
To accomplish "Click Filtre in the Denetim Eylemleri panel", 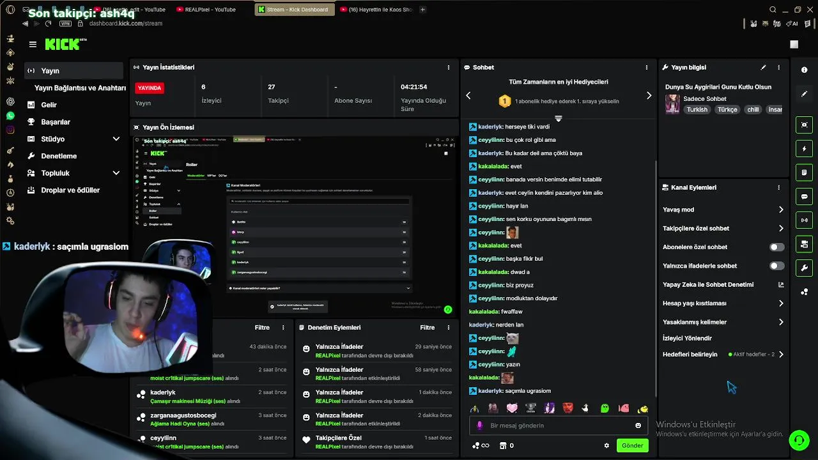I will tap(428, 328).
